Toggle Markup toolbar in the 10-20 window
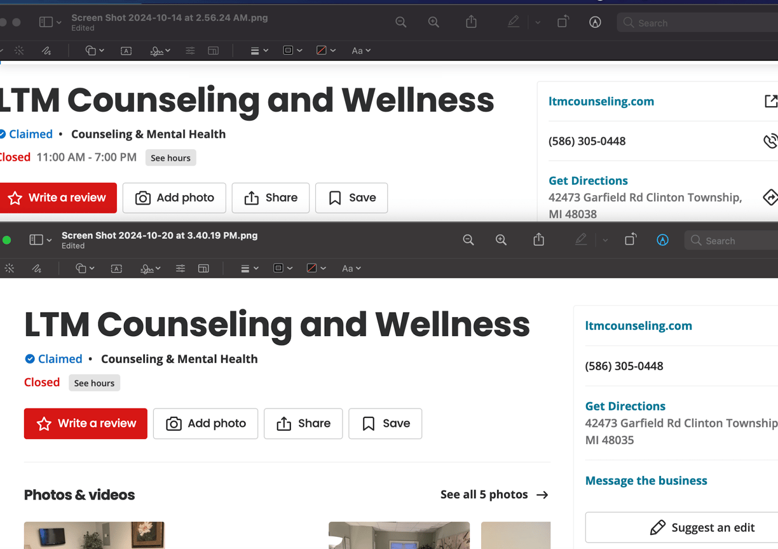 (x=662, y=240)
